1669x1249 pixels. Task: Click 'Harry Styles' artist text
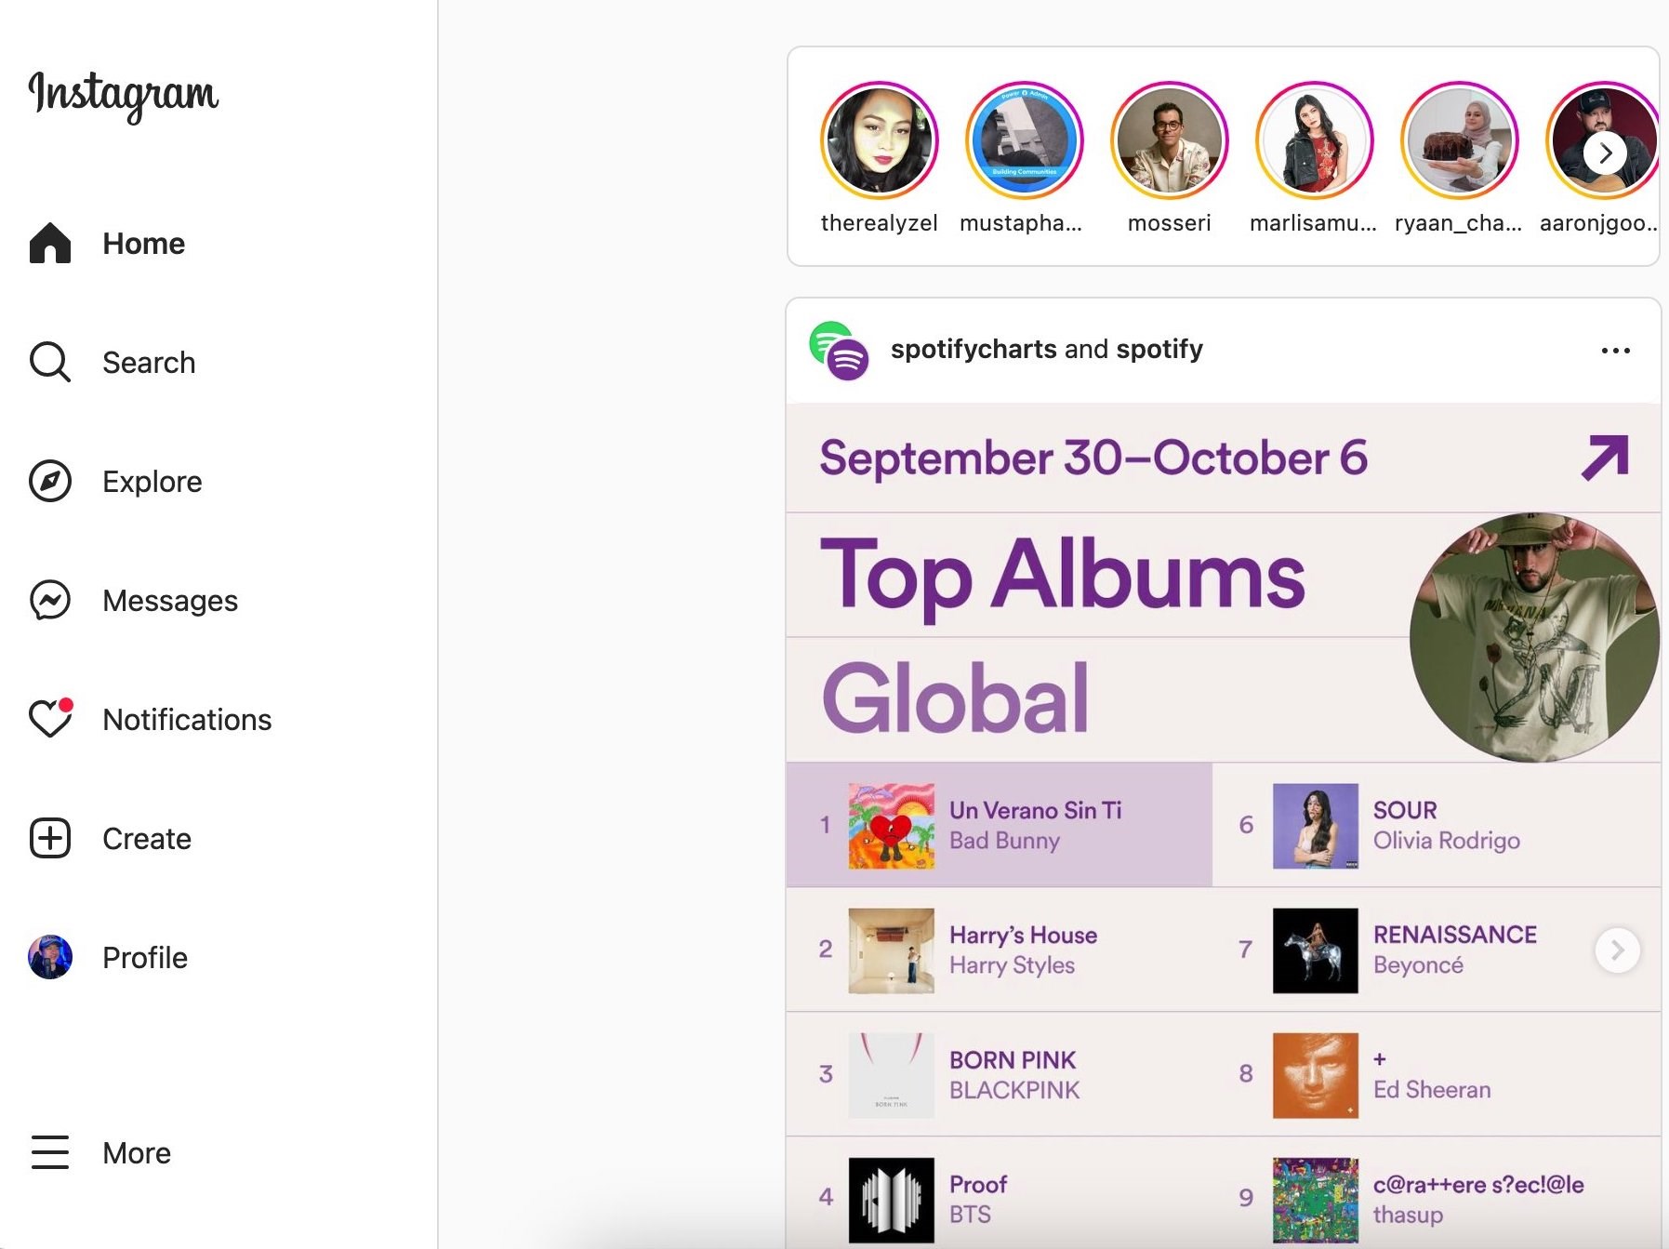1012,965
